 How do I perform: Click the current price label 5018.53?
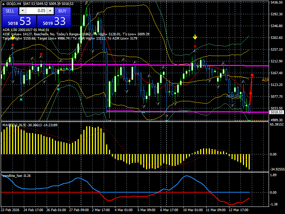276,112
